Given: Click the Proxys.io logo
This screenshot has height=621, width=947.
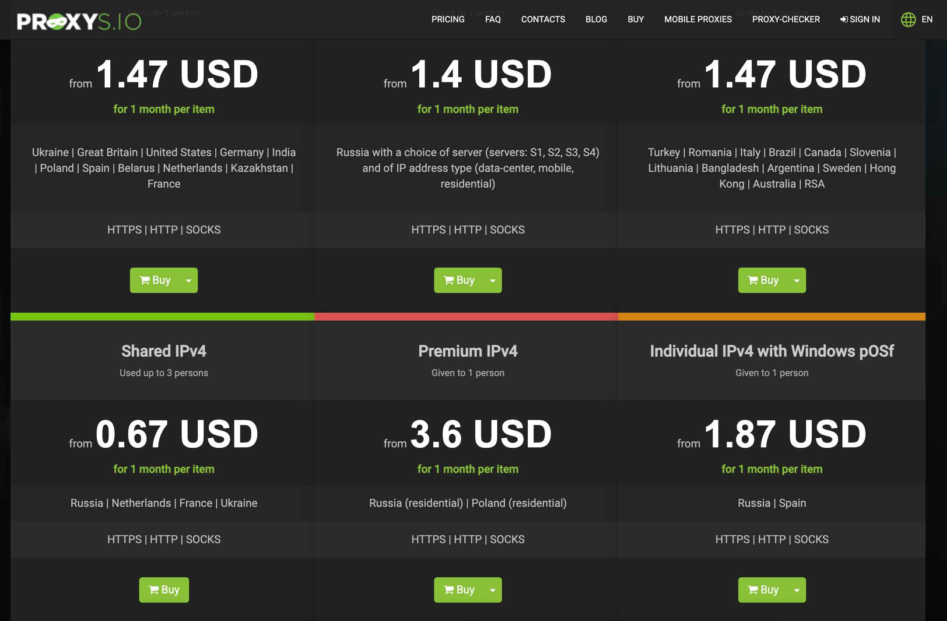Looking at the screenshot, I should pos(79,21).
